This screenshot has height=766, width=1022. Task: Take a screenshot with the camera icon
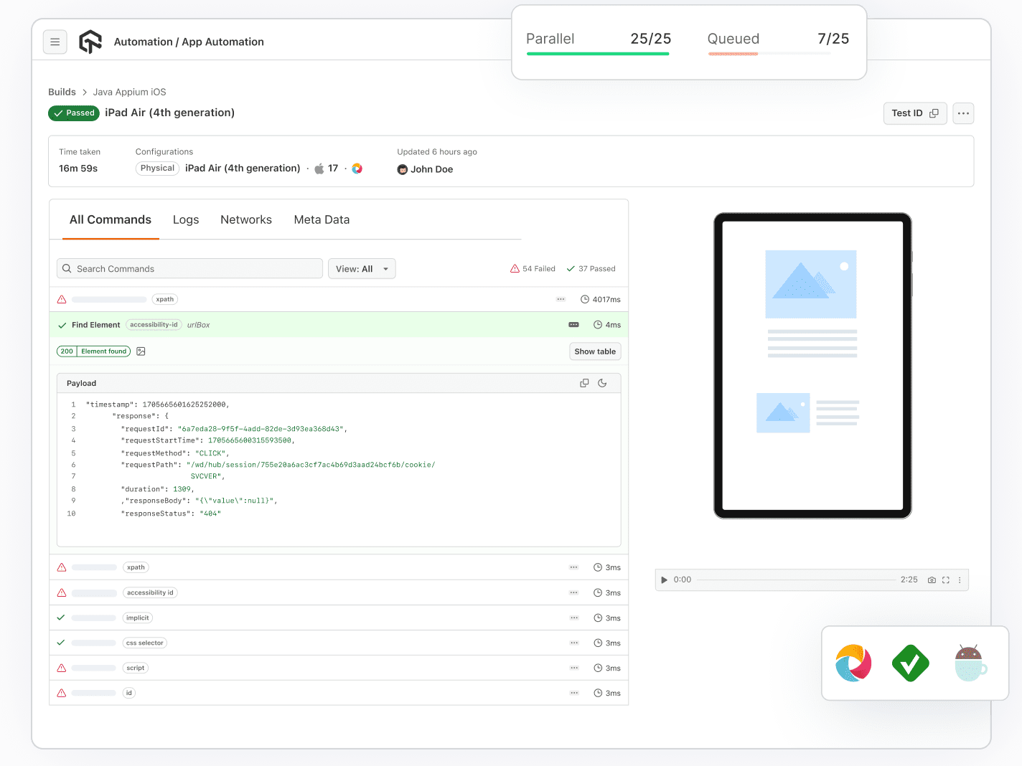932,580
